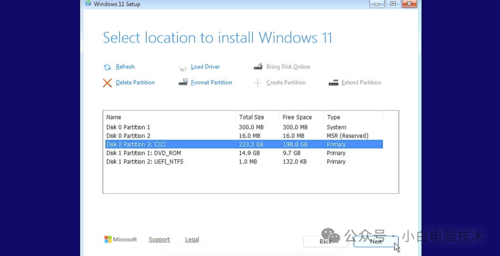Viewport: 500px width, 256px height.
Task: Click the 14.9 GB total size cell
Action: [x=250, y=153]
